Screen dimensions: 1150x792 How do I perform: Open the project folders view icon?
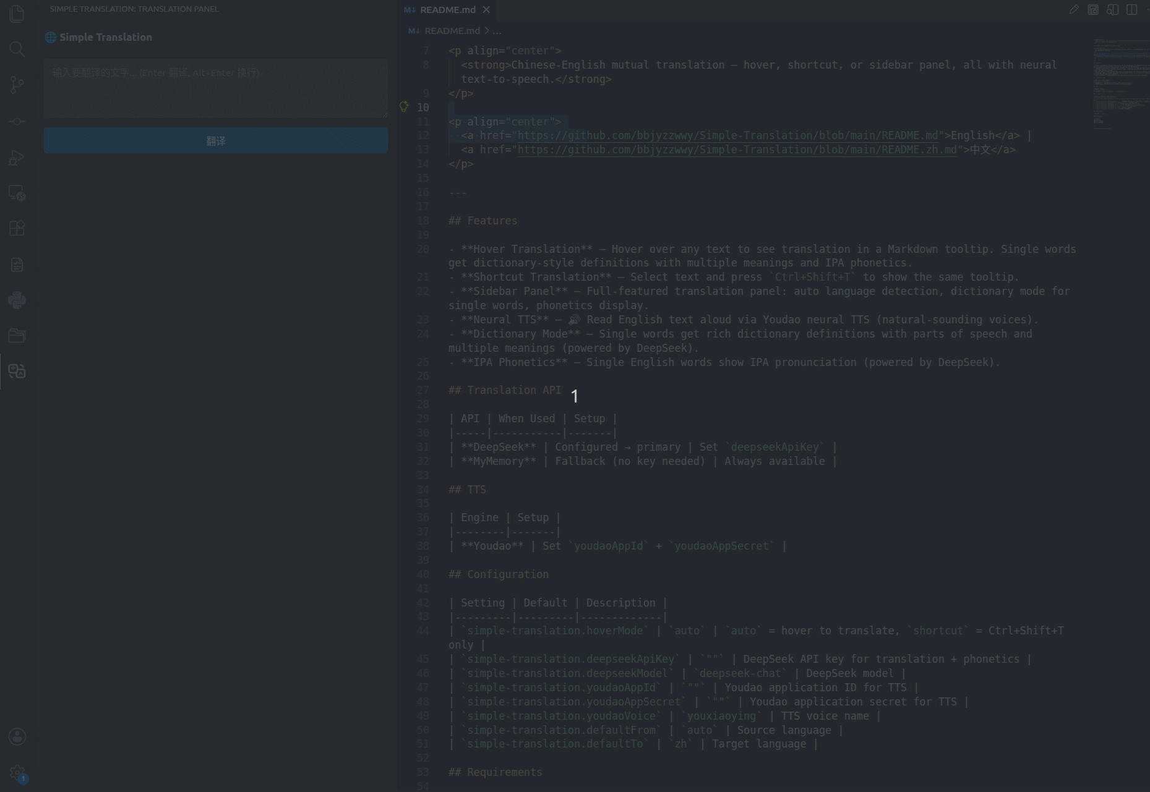[17, 336]
